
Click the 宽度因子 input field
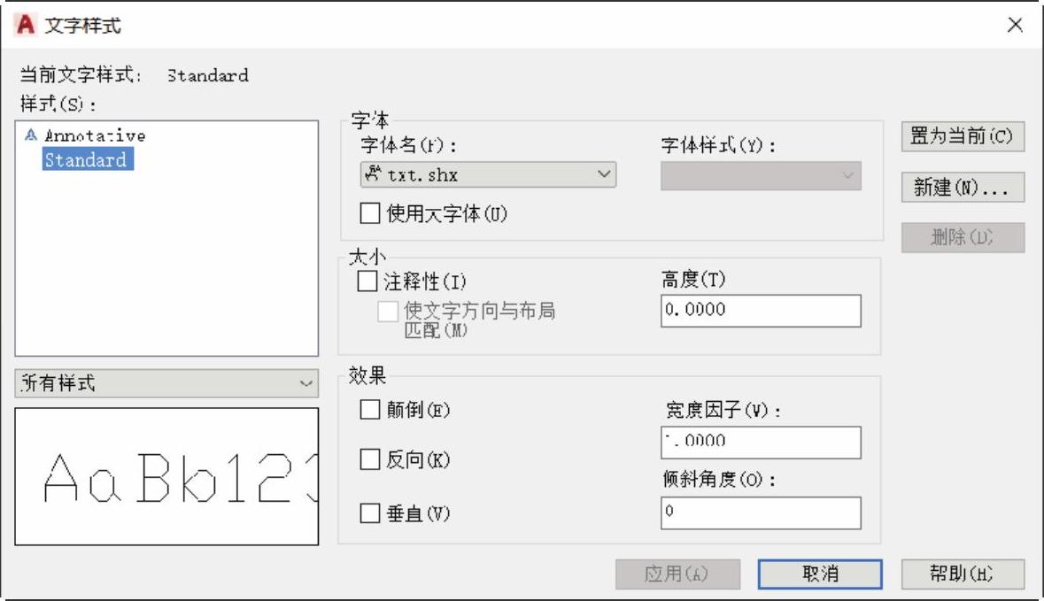760,442
